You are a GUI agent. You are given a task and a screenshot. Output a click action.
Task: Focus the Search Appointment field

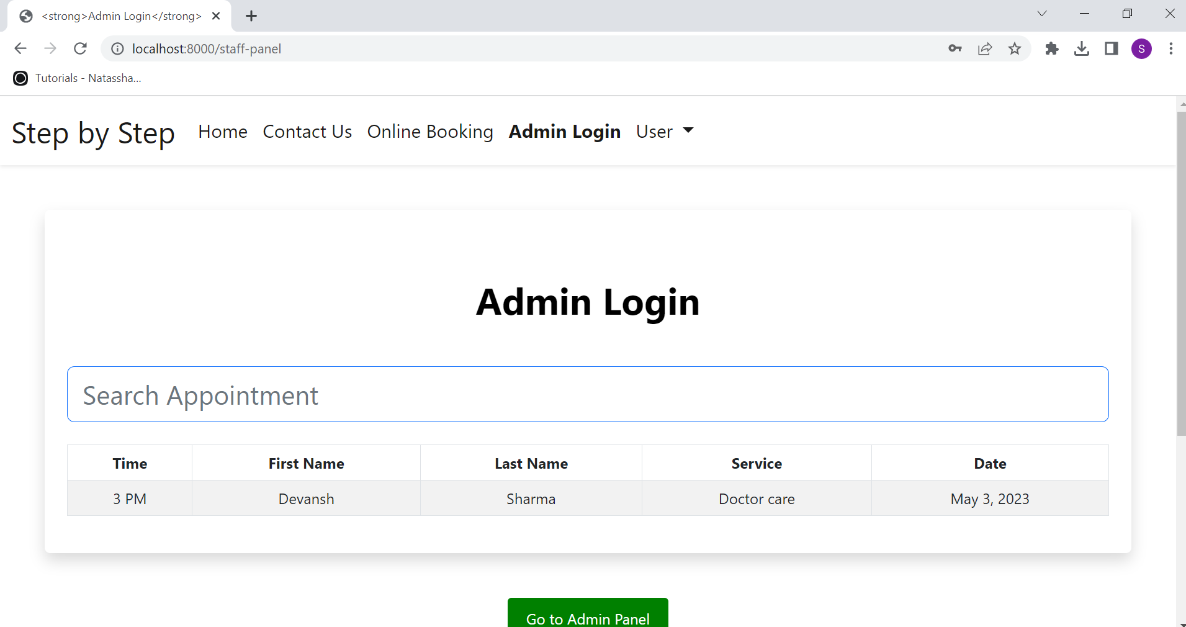[x=588, y=394]
